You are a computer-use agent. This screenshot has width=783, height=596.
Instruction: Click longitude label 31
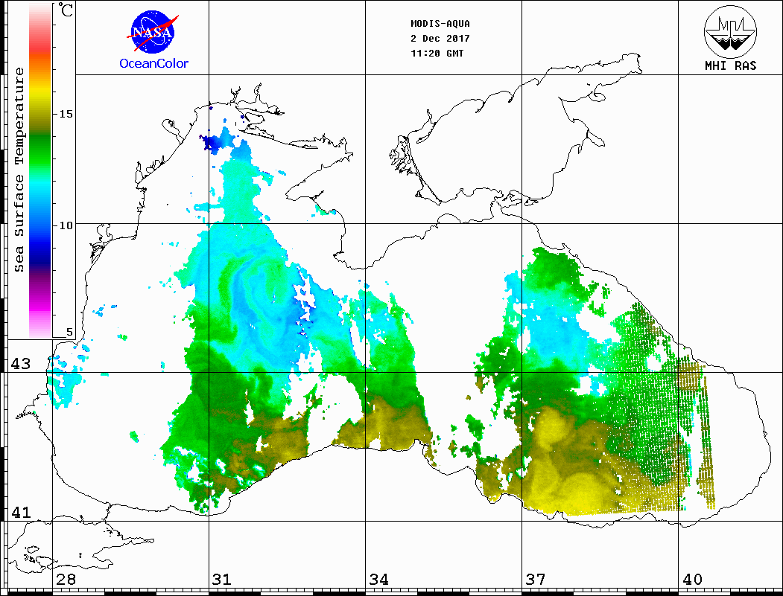[222, 580]
